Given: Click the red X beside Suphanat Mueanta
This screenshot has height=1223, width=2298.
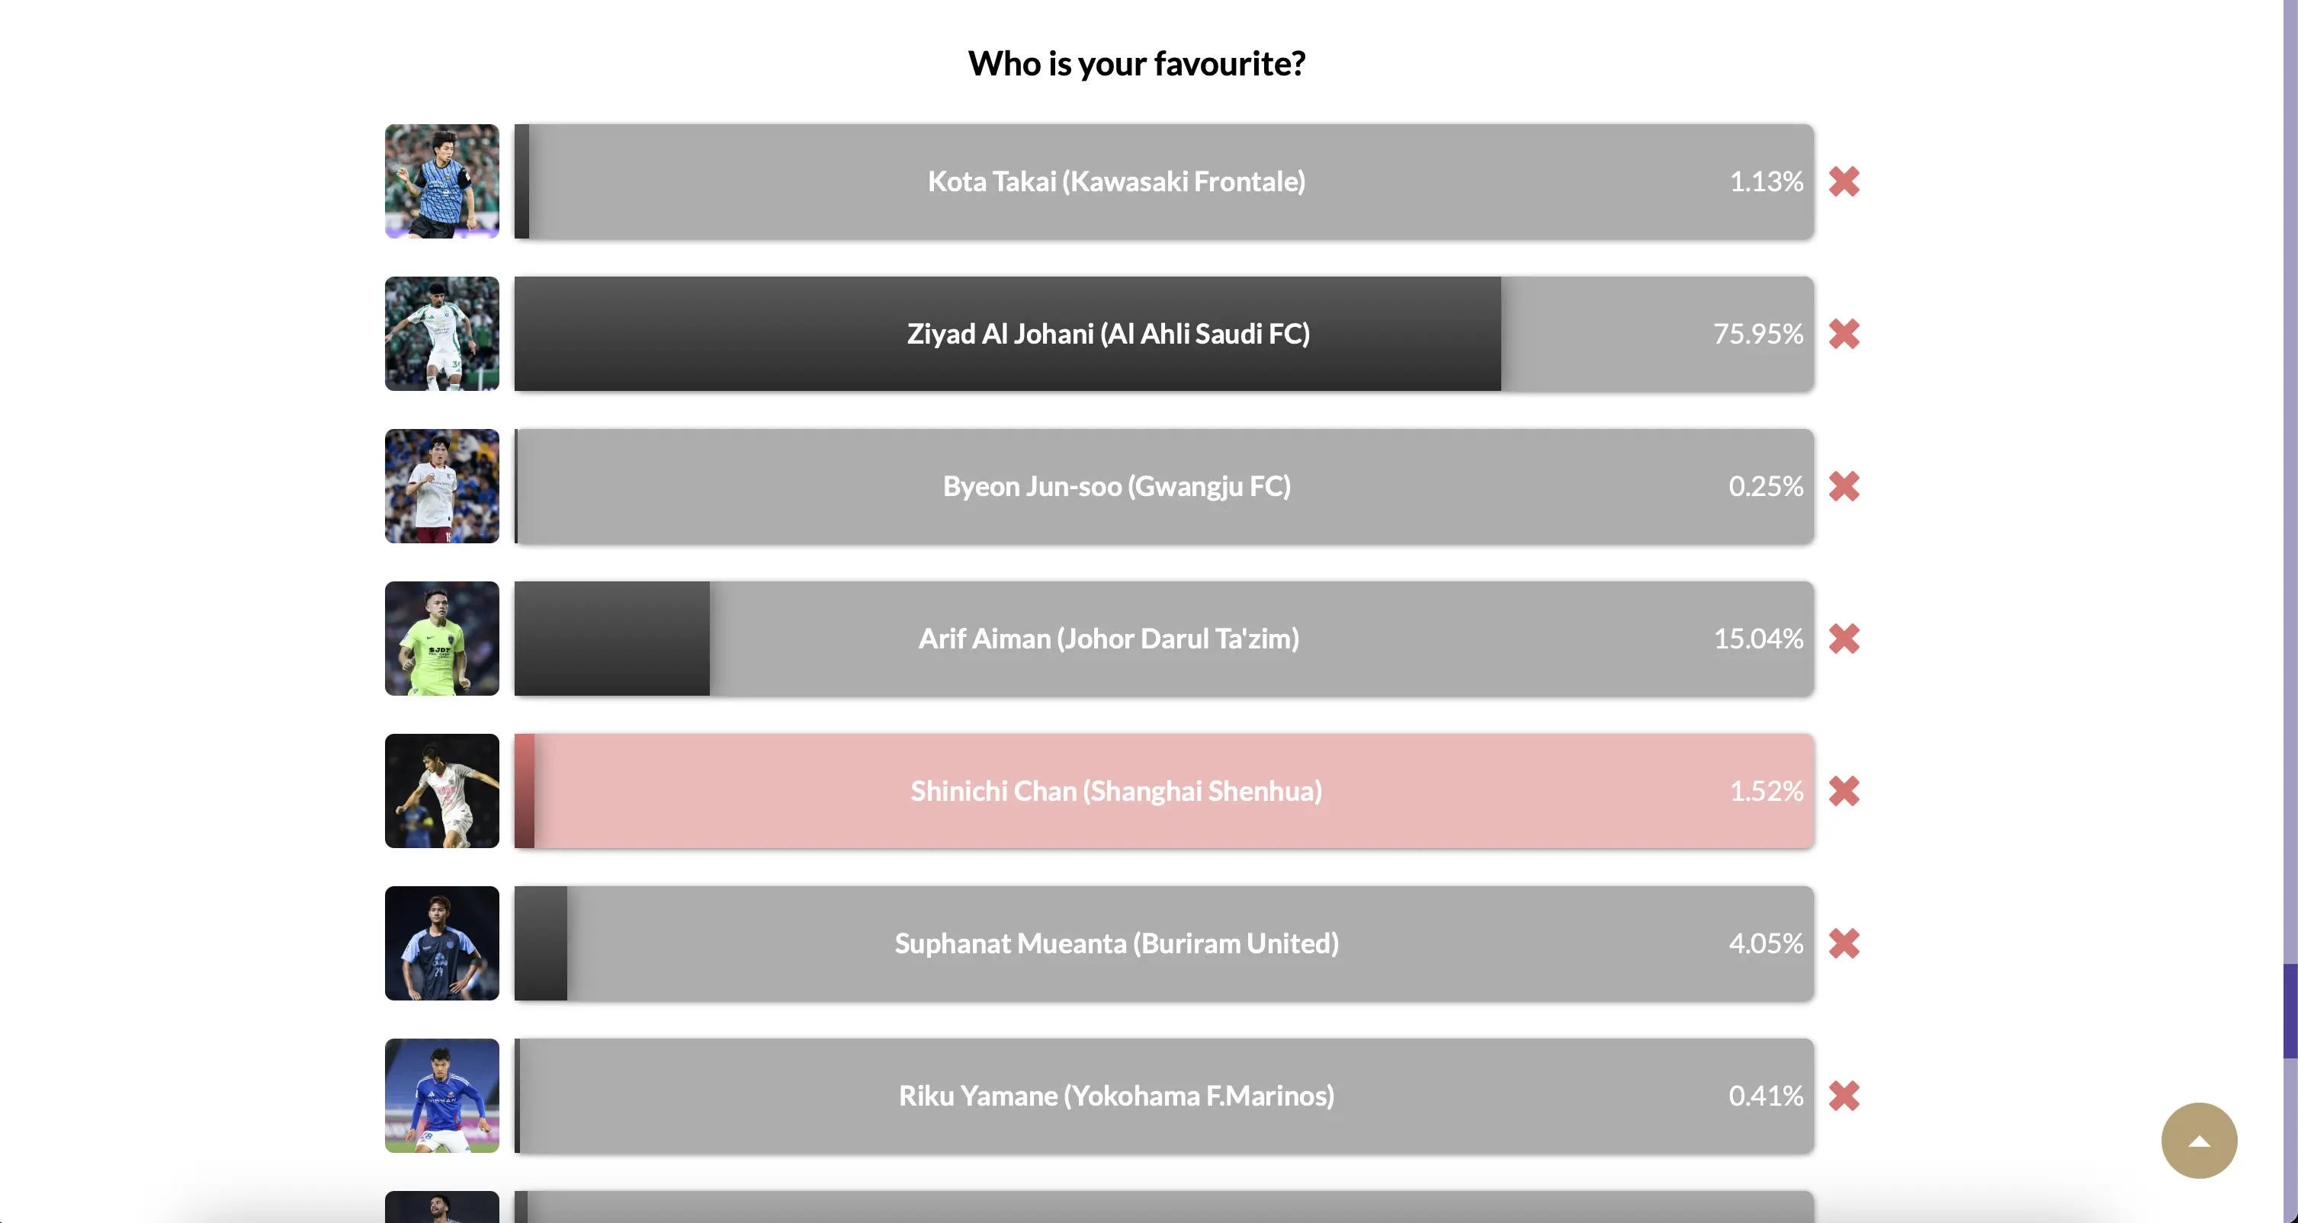Looking at the screenshot, I should [1844, 943].
